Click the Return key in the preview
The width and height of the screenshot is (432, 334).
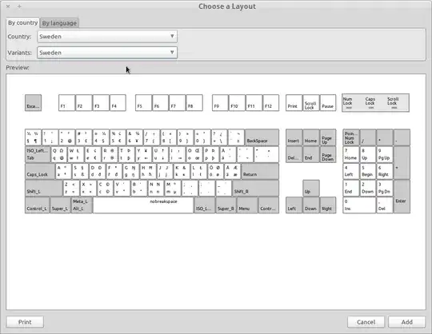[260, 171]
